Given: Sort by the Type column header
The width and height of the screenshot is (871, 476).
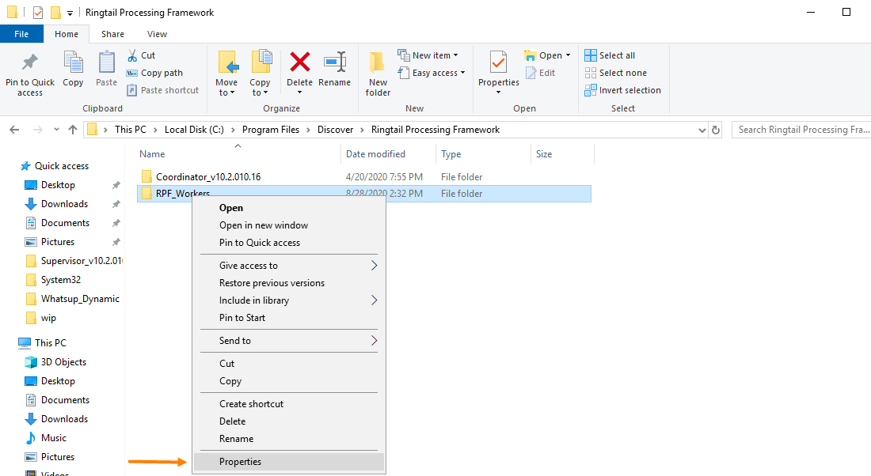Looking at the screenshot, I should tap(451, 154).
